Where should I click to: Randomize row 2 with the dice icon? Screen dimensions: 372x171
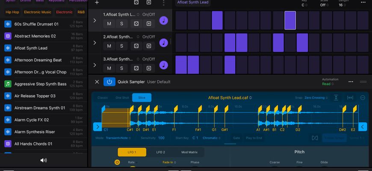point(136,46)
